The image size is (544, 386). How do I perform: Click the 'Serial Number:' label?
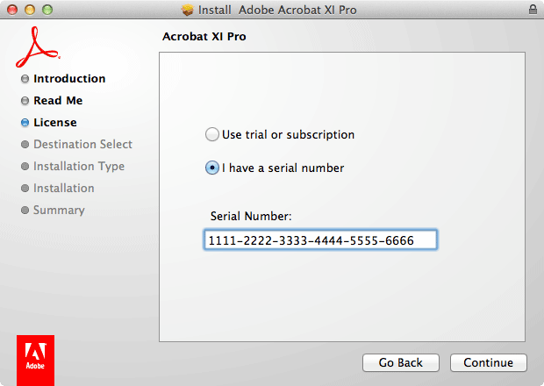pyautogui.click(x=251, y=216)
